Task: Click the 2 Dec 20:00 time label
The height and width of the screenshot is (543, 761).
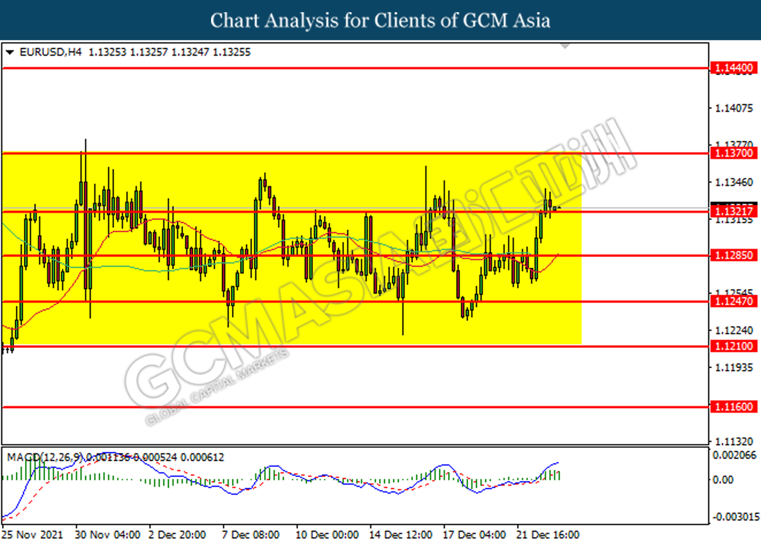Action: 177,535
